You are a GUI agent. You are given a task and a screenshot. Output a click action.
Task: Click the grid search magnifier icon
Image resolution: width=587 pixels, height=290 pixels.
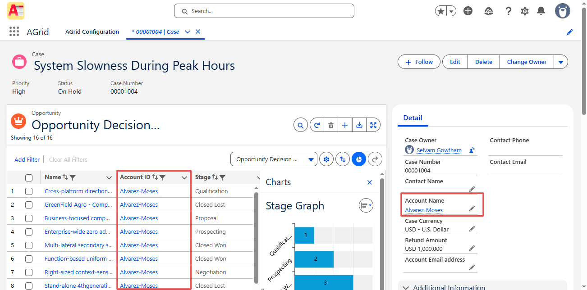[301, 125]
